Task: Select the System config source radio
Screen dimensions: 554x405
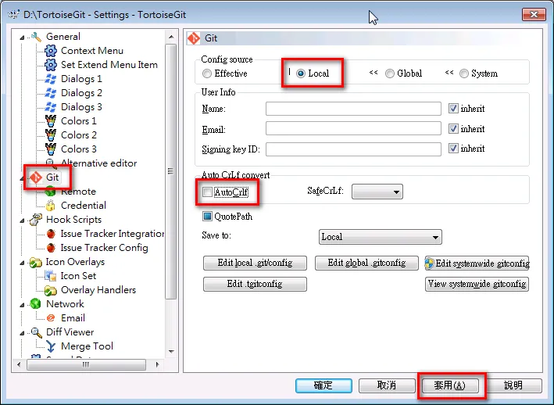Action: [464, 73]
